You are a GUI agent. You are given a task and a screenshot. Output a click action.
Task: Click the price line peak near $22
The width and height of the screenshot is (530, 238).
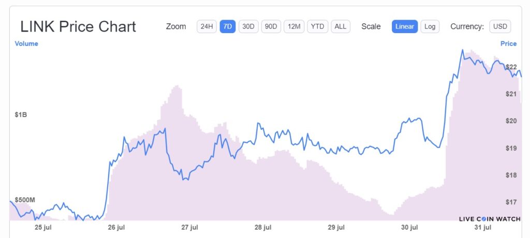(462, 50)
